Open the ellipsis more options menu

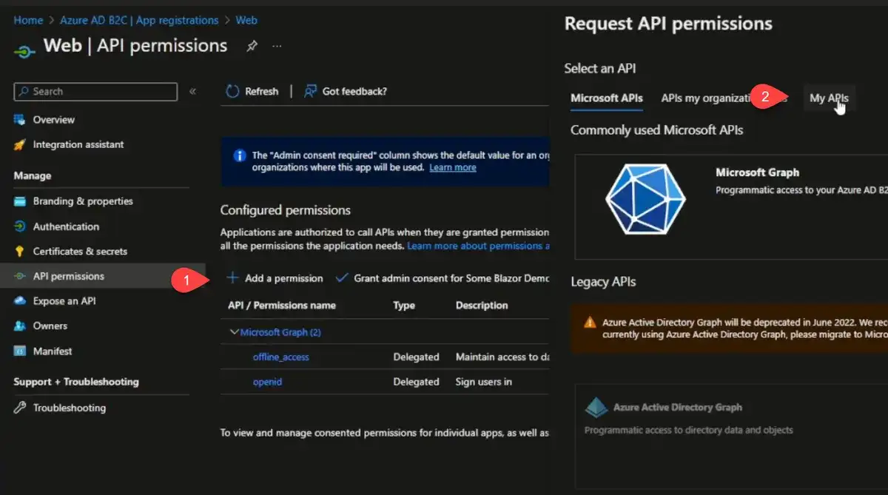[277, 46]
